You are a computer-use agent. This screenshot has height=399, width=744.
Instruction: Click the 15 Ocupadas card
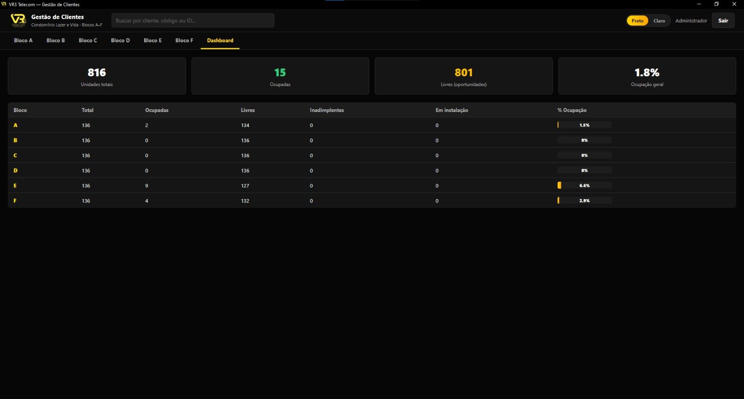point(280,76)
